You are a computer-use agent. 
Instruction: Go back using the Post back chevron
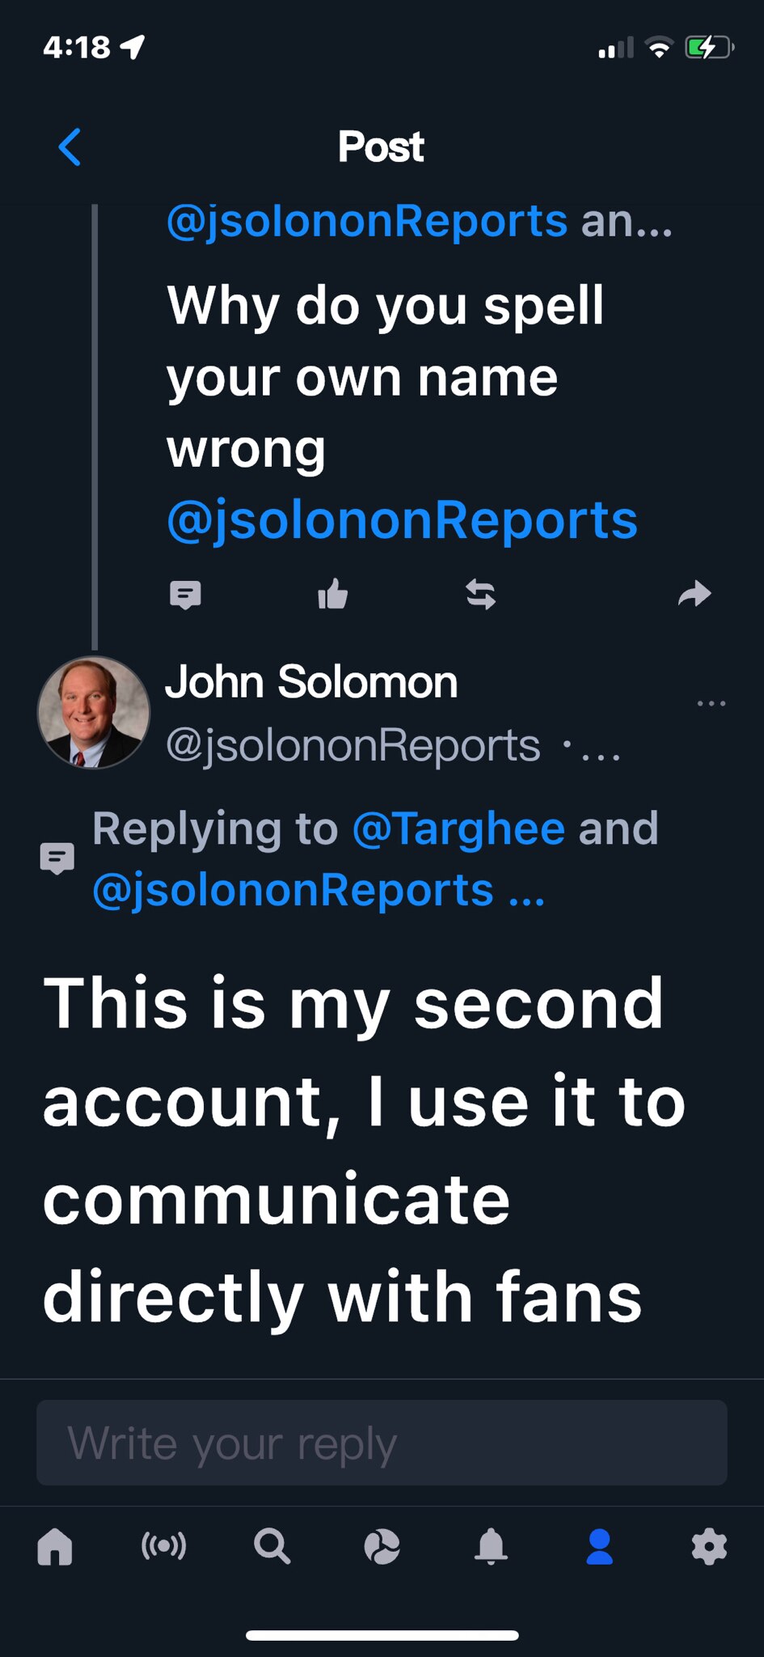point(70,147)
